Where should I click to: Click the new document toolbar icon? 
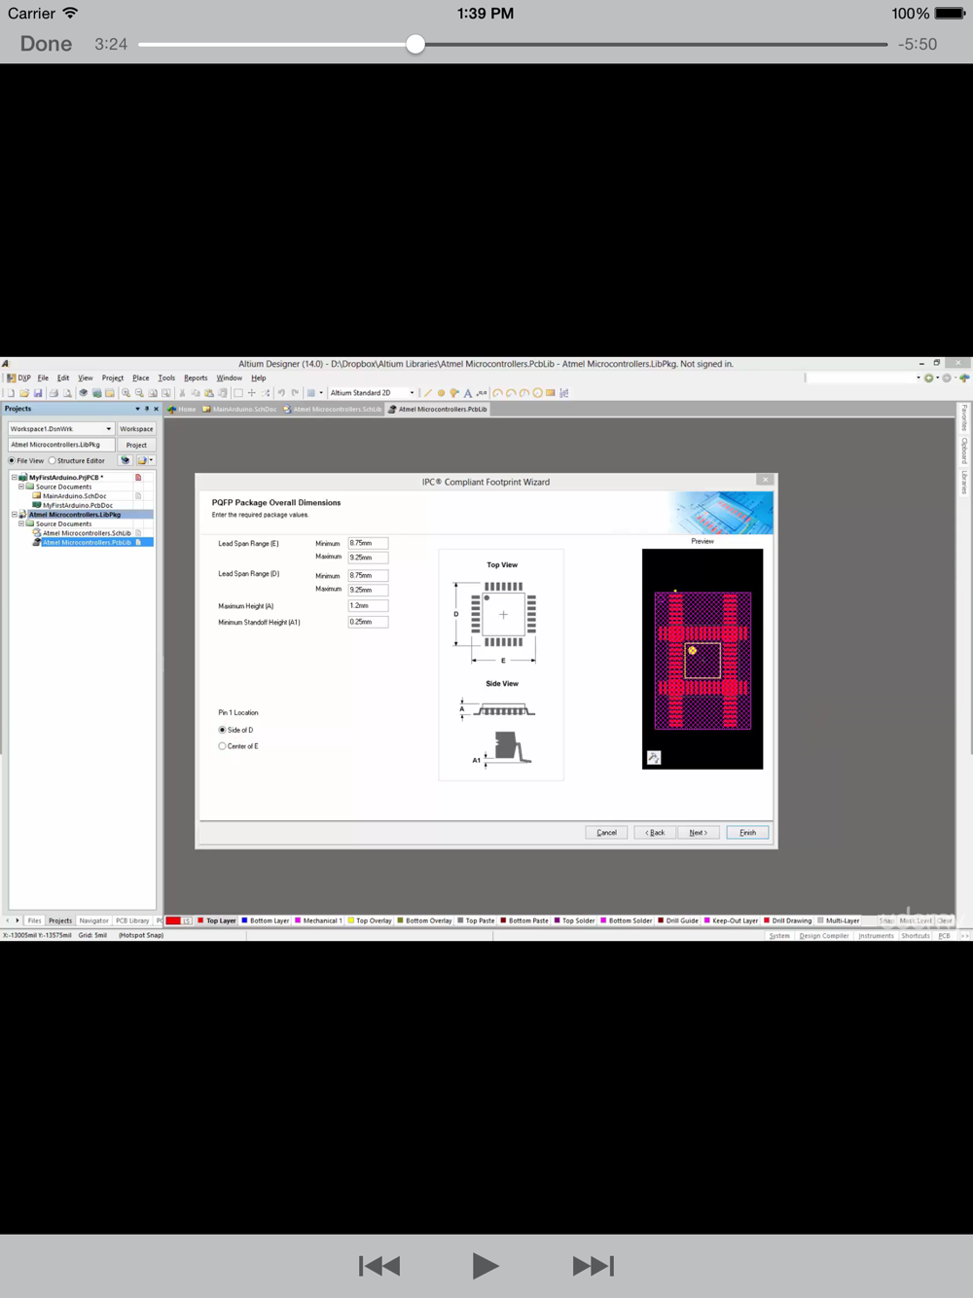(11, 393)
